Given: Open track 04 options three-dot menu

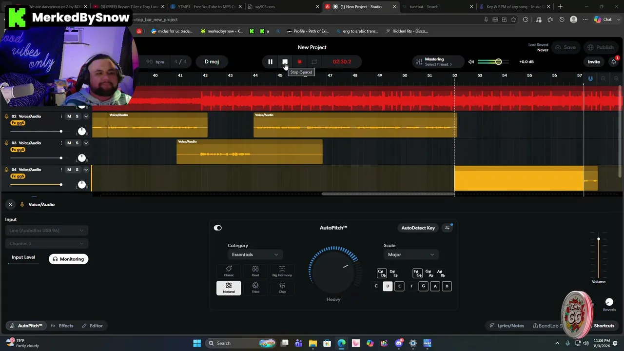Looking at the screenshot, I should [x=61, y=170].
